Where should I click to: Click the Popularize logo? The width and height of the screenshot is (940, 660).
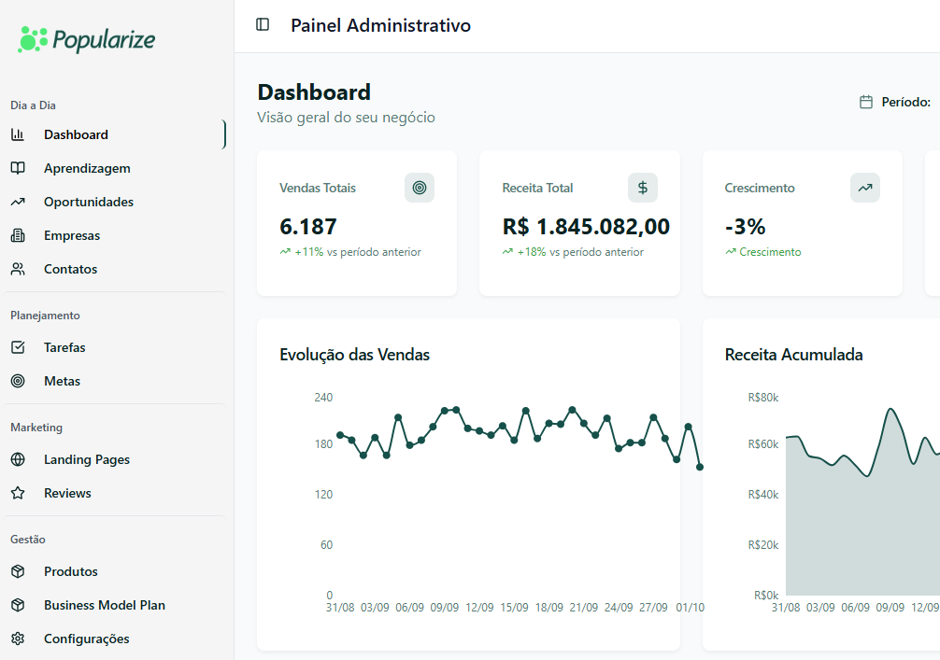(86, 40)
